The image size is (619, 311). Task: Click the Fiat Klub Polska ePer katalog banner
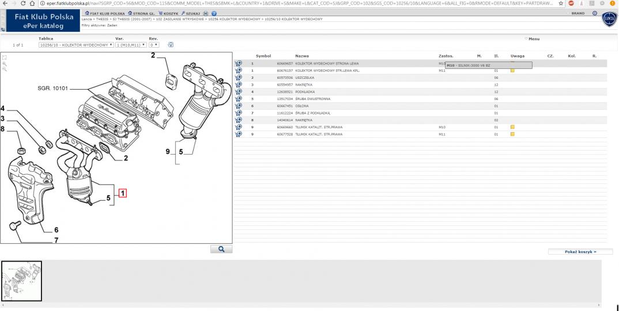pos(43,21)
